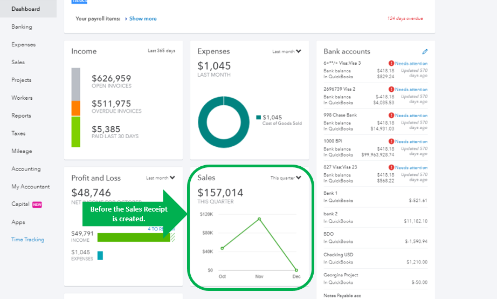Open the Dashboard menu item

[26, 9]
